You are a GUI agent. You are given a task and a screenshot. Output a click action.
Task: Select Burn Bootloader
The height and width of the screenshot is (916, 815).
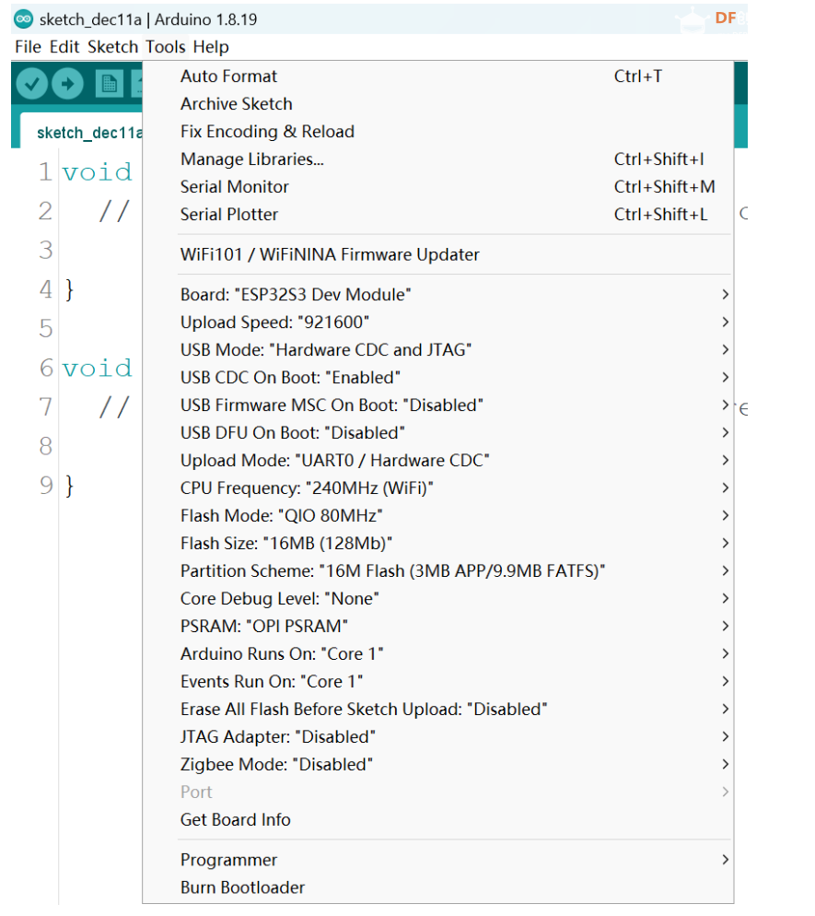point(437,887)
